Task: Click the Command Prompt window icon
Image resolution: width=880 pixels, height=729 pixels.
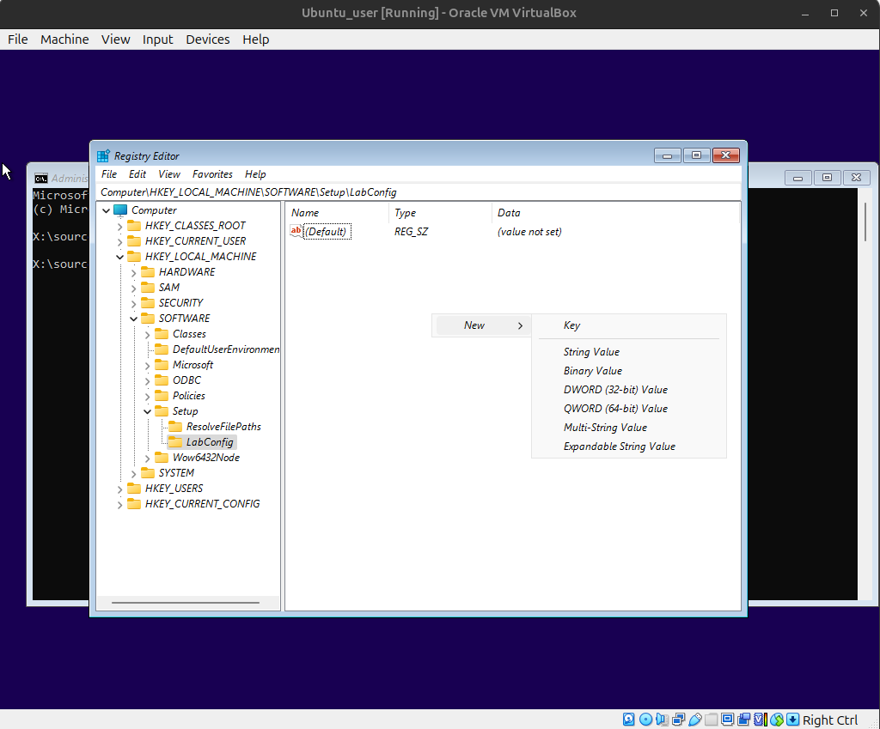Action: [41, 179]
